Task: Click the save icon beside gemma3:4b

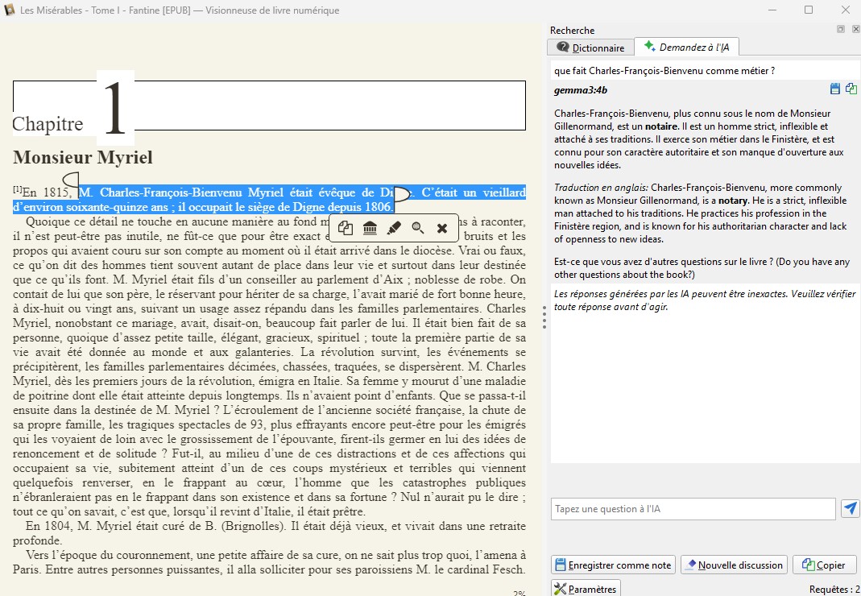Action: pyautogui.click(x=835, y=89)
